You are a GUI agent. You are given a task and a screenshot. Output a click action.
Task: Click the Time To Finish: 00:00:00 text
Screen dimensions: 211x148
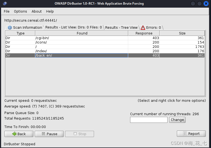tap(25, 127)
